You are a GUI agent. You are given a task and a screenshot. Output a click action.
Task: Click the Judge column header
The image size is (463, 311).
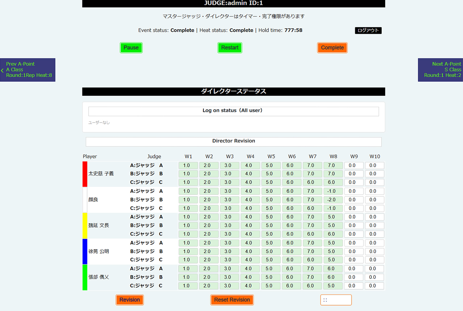pyautogui.click(x=154, y=157)
